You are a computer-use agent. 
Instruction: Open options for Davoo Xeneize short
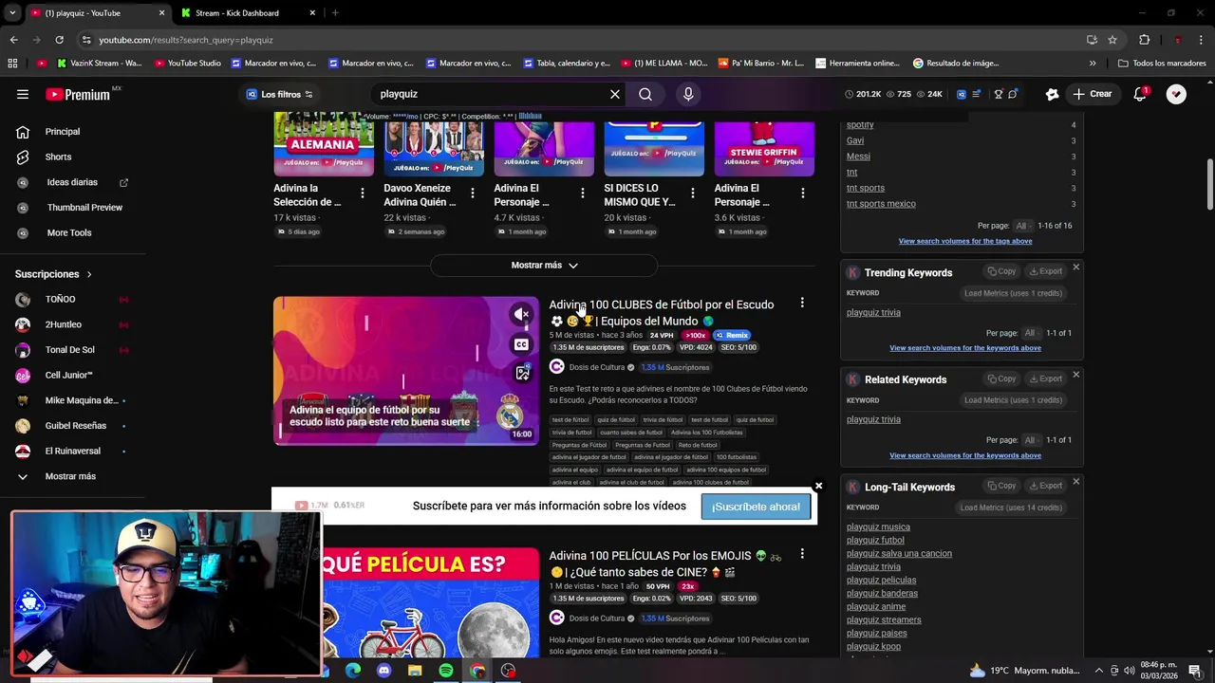point(472,193)
